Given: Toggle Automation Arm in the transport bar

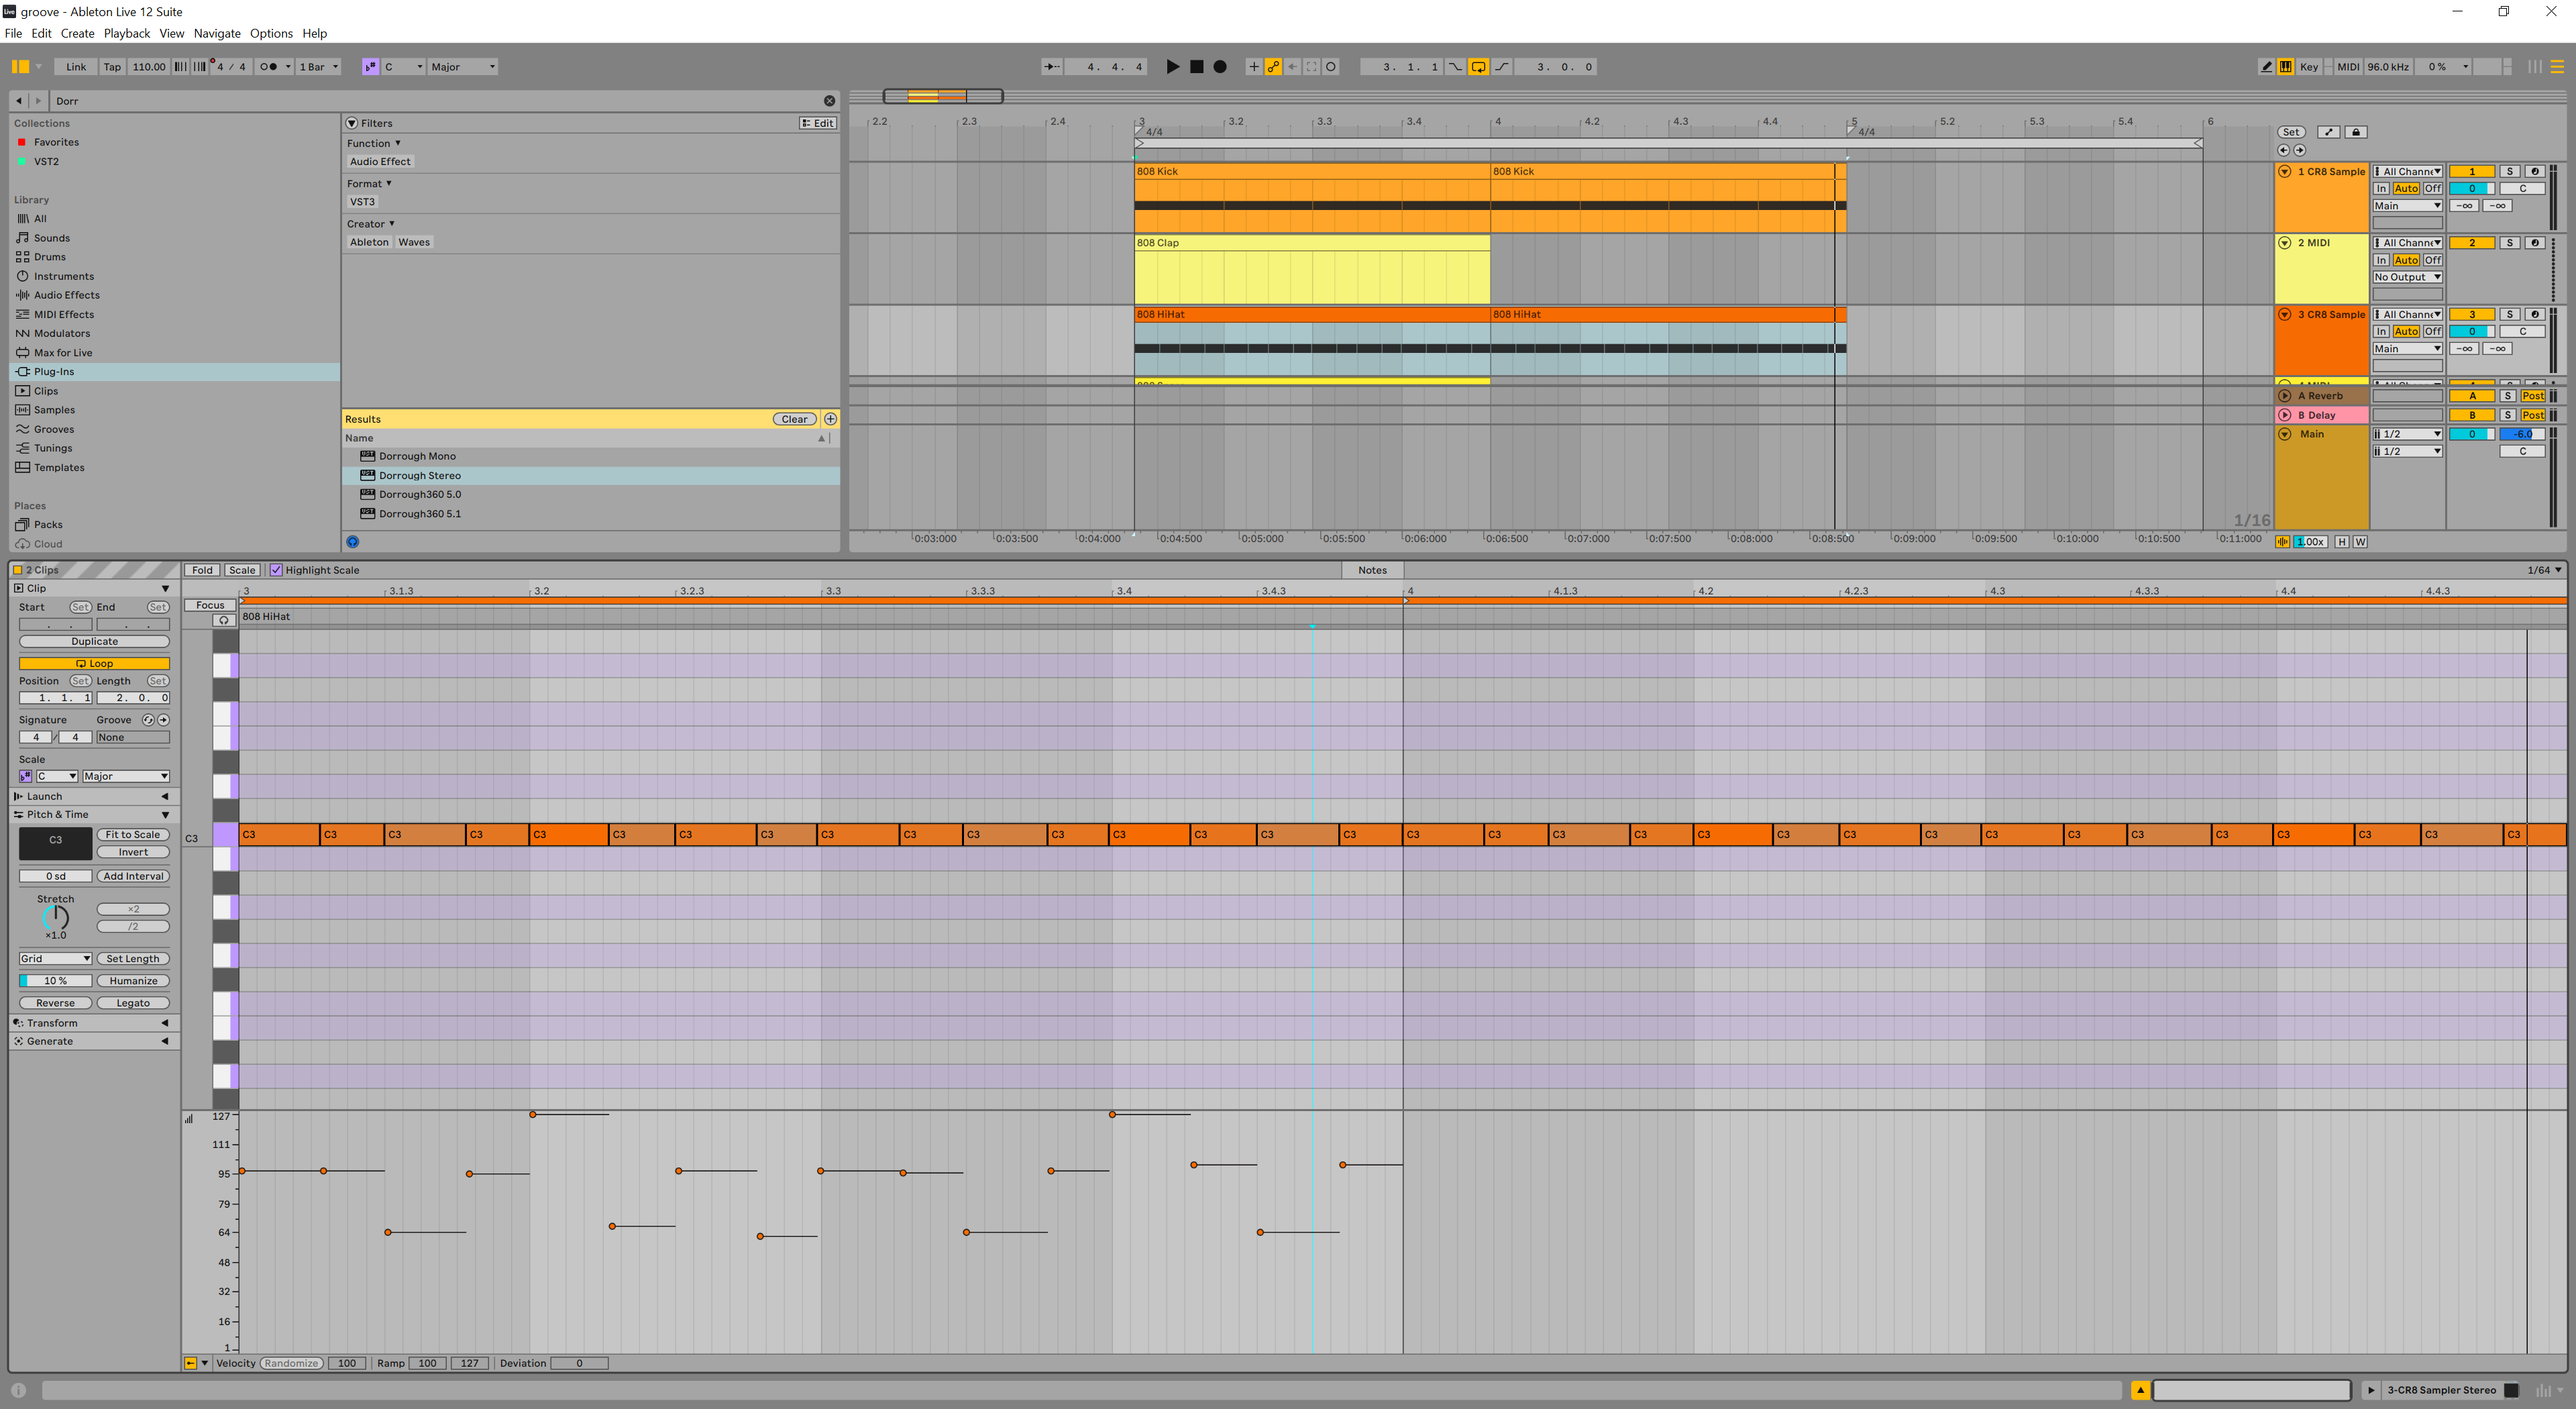Looking at the screenshot, I should click(1273, 67).
